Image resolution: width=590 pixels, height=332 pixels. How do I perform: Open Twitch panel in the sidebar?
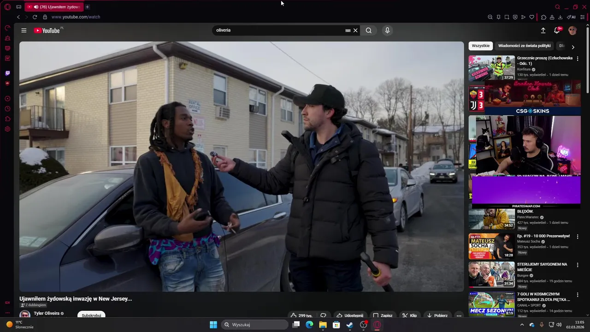tap(7, 73)
